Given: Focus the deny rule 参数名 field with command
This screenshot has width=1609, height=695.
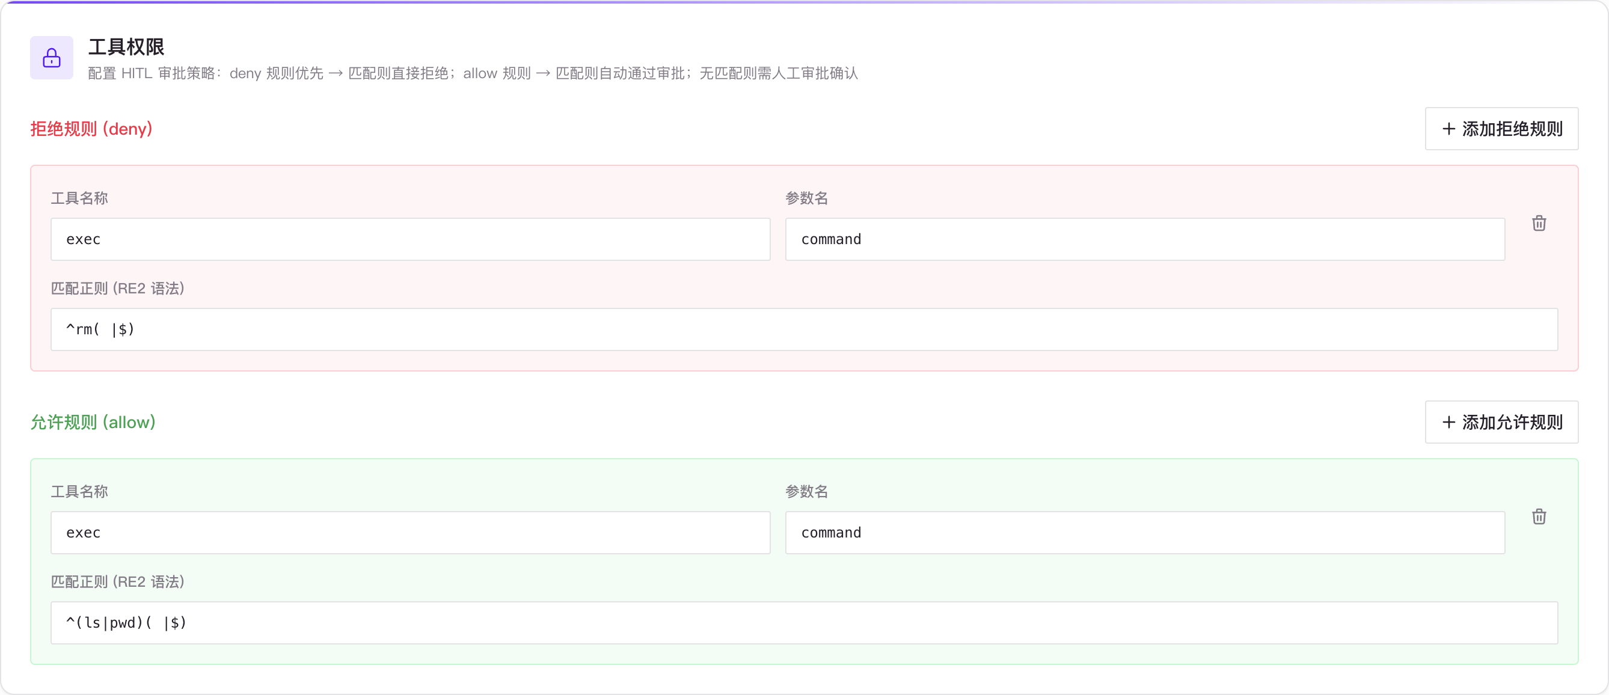Looking at the screenshot, I should tap(1144, 239).
